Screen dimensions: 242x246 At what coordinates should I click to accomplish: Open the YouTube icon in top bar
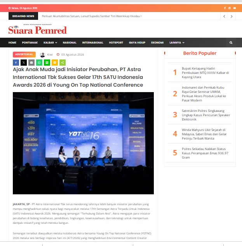tap(235, 8)
